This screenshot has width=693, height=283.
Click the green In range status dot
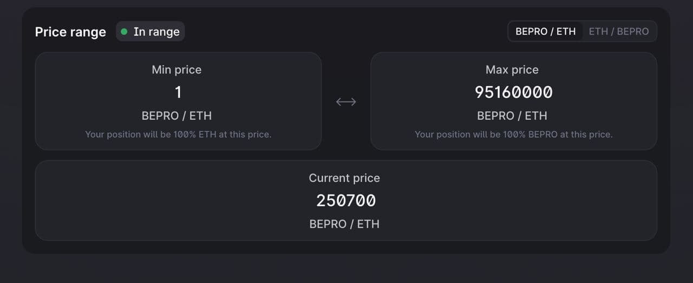[x=124, y=32]
